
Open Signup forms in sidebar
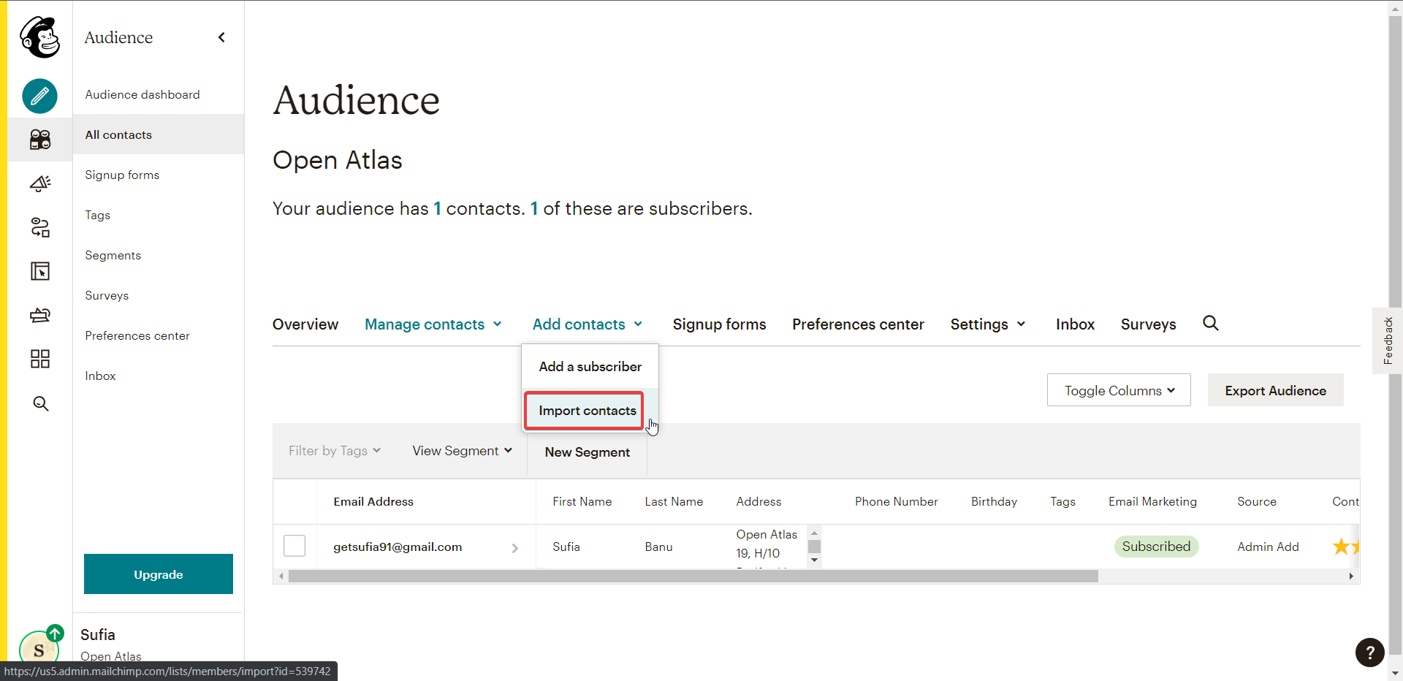(x=122, y=175)
